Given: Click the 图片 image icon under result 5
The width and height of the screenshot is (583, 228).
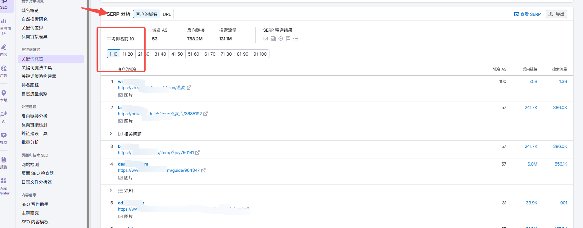Looking at the screenshot, I should 120,217.
